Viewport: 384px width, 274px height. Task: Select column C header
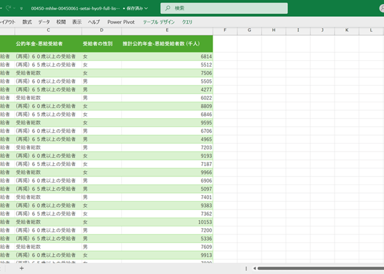[48, 30]
